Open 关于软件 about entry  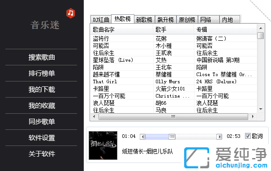(x=42, y=154)
